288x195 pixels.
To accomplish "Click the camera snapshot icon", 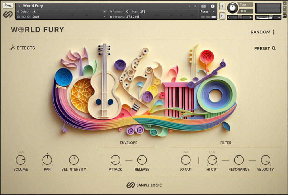I will [203, 6].
